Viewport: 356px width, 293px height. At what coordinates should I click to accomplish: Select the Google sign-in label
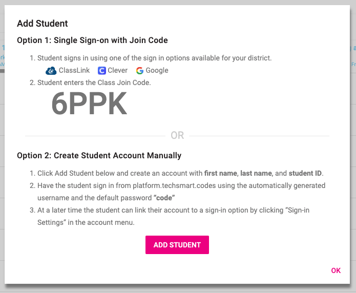157,71
